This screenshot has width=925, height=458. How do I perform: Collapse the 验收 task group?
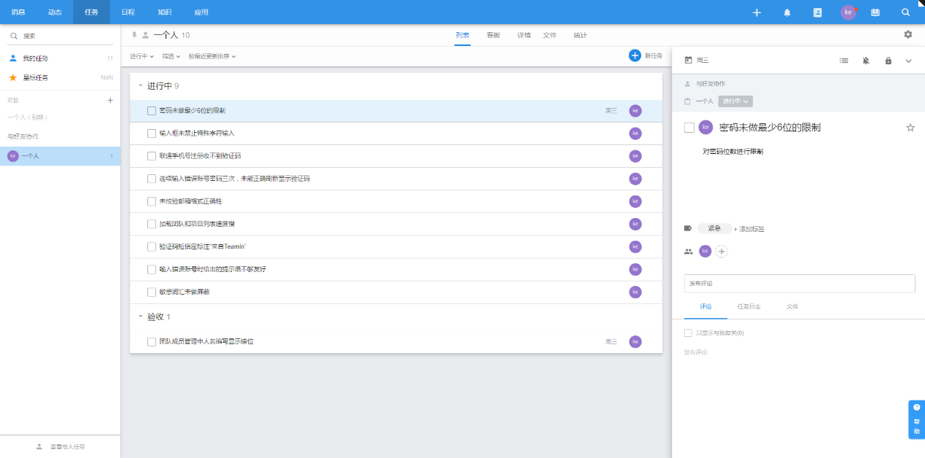pos(141,317)
